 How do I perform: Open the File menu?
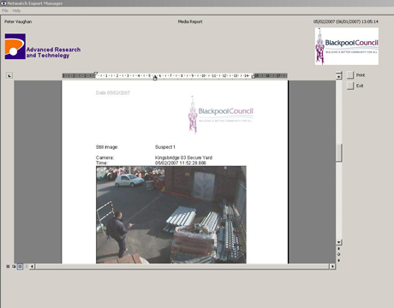point(5,10)
